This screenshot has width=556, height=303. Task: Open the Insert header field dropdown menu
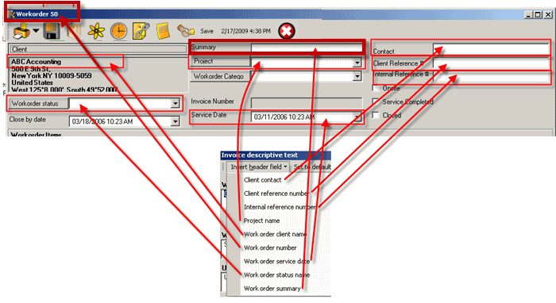[x=258, y=167]
